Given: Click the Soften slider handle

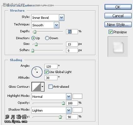Looking at the screenshot, I should [33, 50].
